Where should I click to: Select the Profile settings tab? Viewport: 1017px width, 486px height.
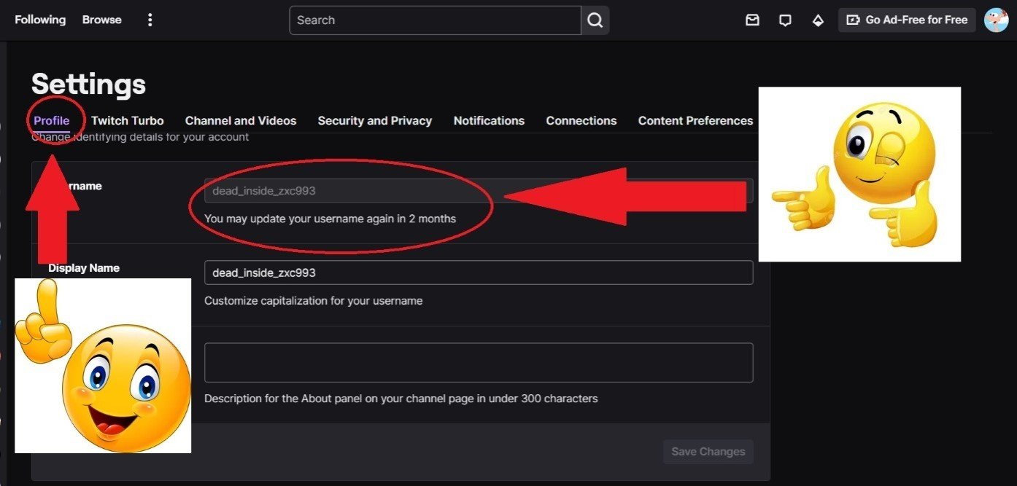coord(51,121)
